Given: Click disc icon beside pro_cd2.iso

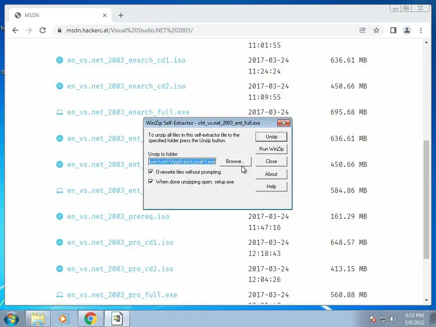Looking at the screenshot, I should coord(60,269).
